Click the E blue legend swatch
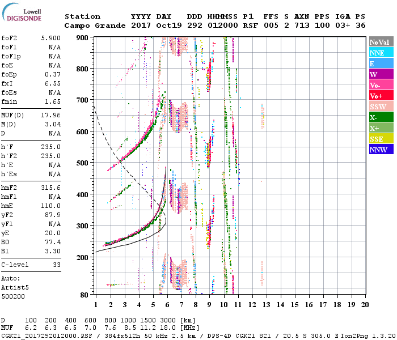Screen dimensions: 397x340 381,63
